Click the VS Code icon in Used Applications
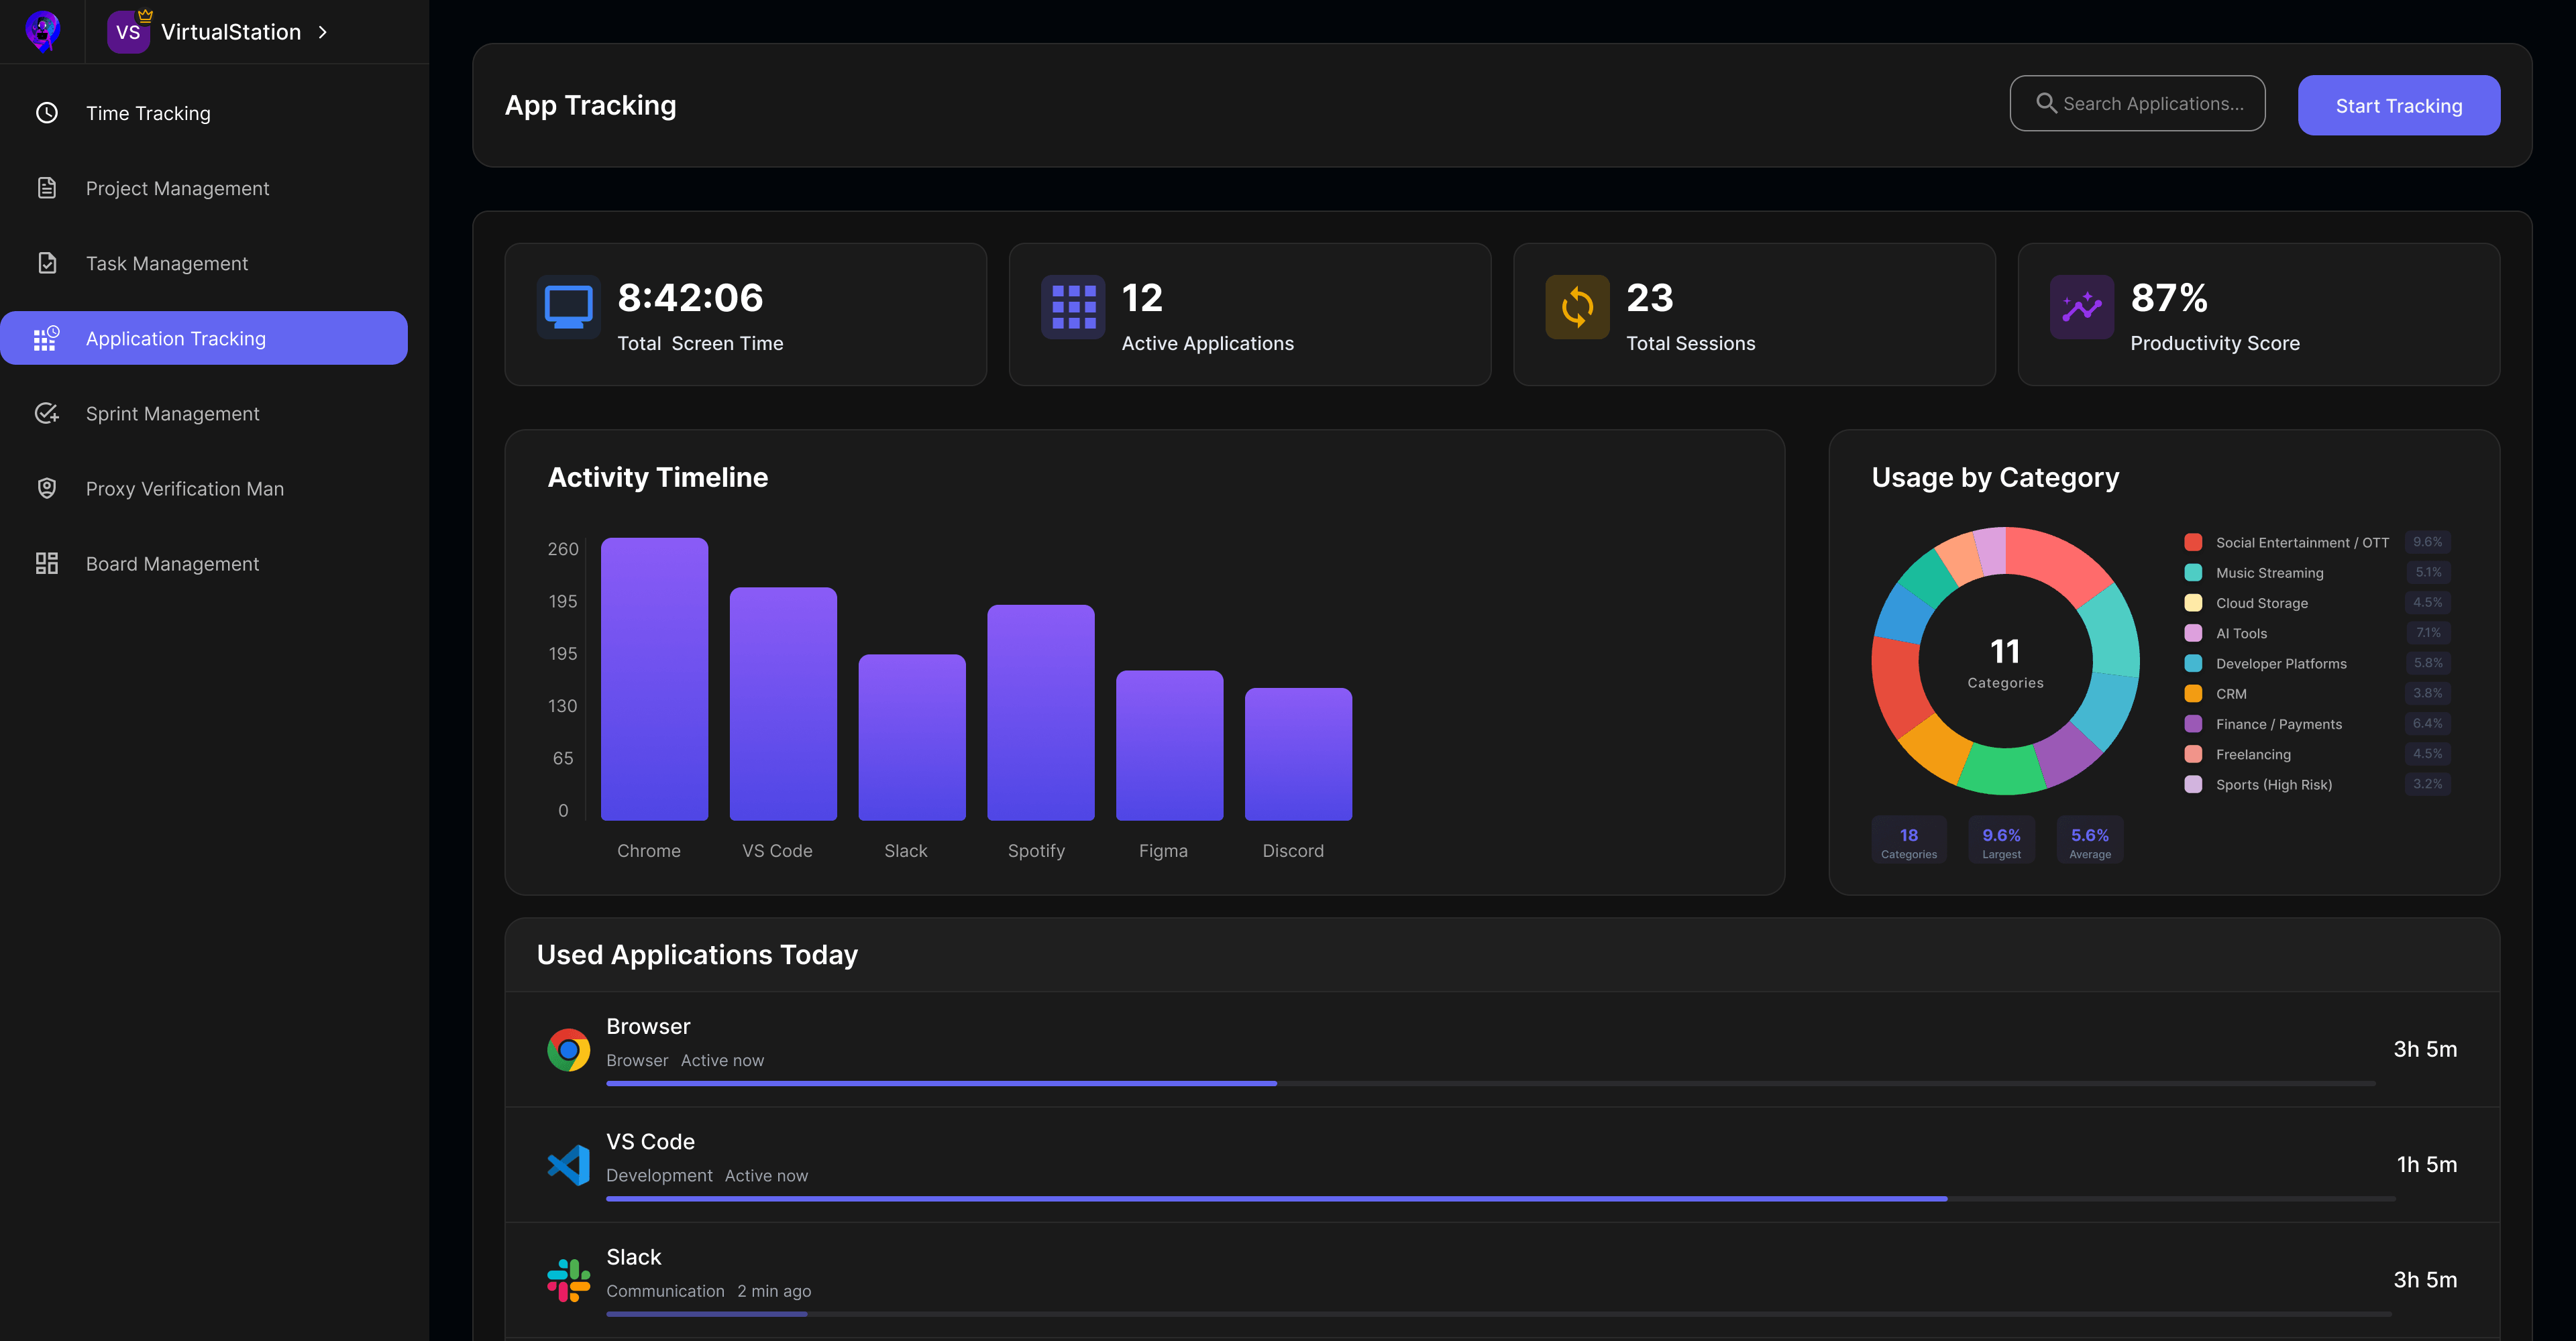The width and height of the screenshot is (2576, 1341). point(569,1164)
